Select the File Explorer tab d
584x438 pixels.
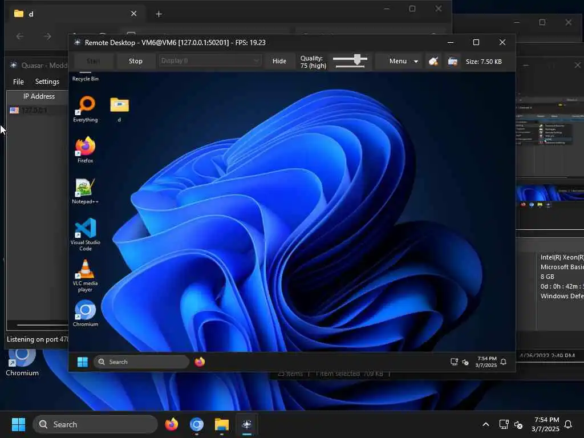point(75,14)
